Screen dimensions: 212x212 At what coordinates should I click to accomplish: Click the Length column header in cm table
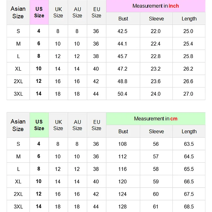point(189,131)
